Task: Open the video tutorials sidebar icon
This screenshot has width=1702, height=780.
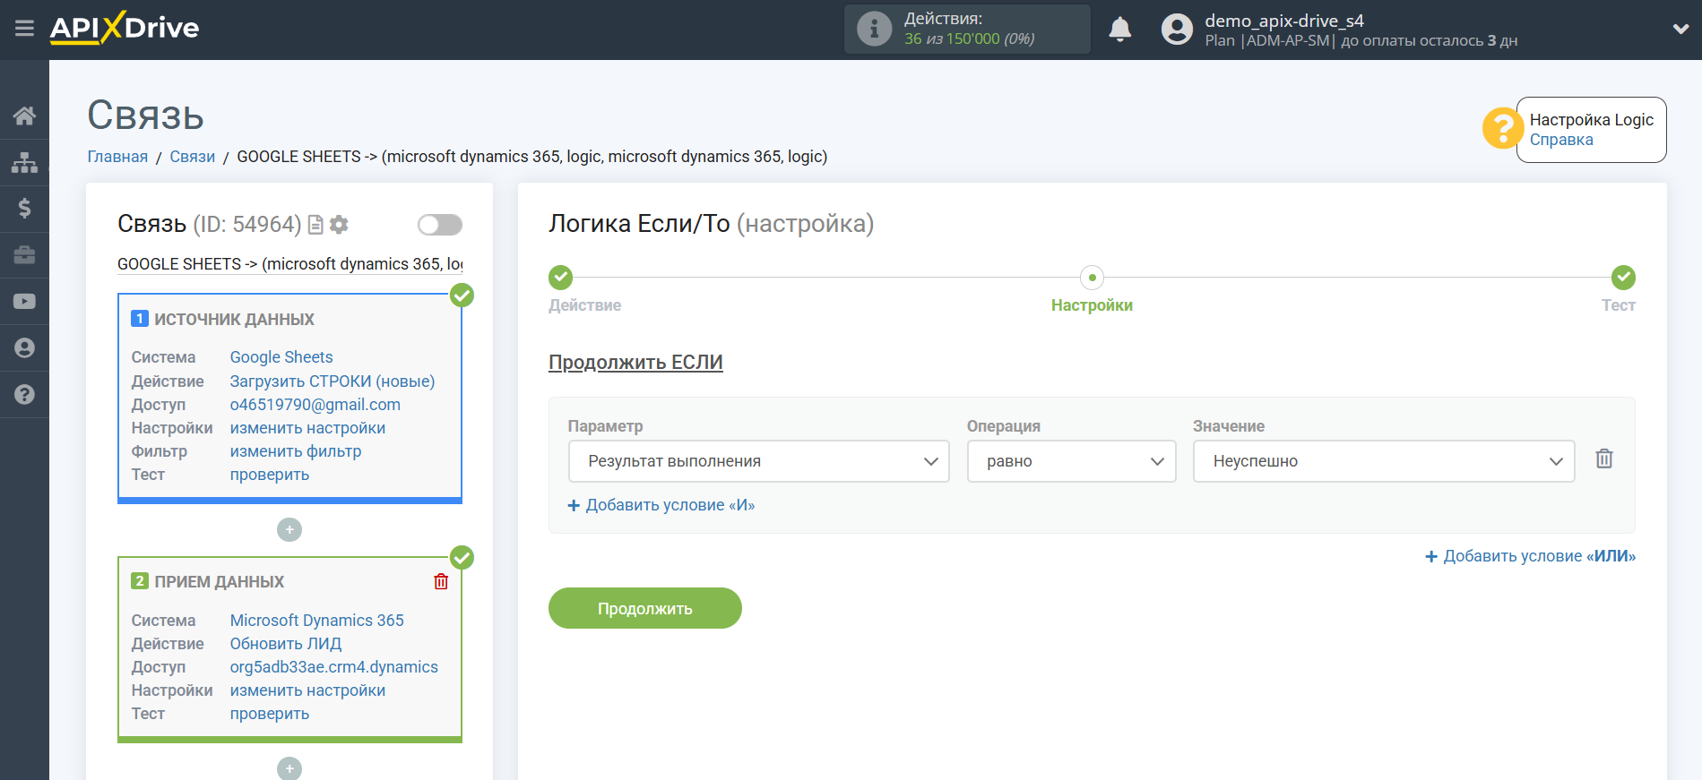Action: point(24,302)
